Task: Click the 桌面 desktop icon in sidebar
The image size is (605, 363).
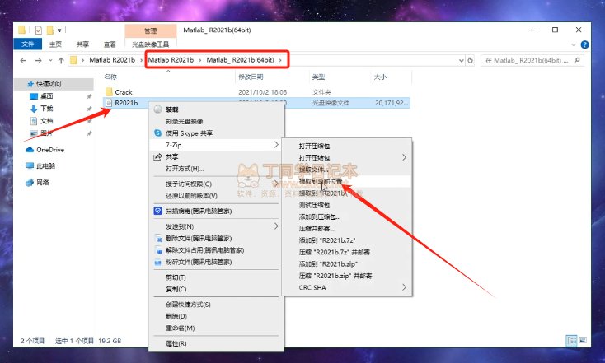Action: coord(34,96)
